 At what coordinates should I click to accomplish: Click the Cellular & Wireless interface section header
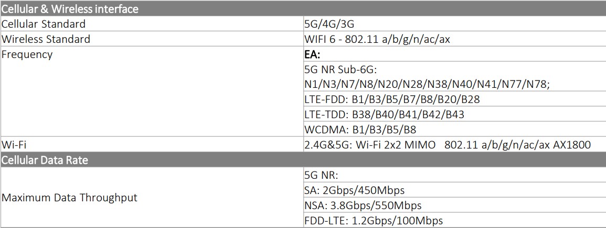coord(70,9)
